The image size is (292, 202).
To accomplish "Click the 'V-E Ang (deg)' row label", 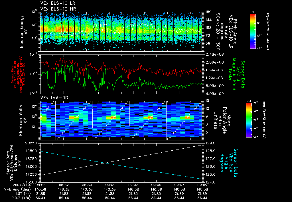I will pyautogui.click(x=17, y=189).
